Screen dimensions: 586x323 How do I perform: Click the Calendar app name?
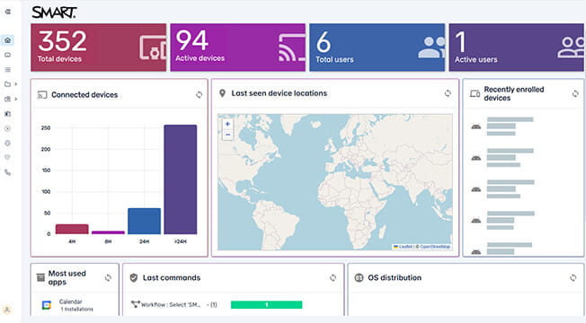click(71, 301)
